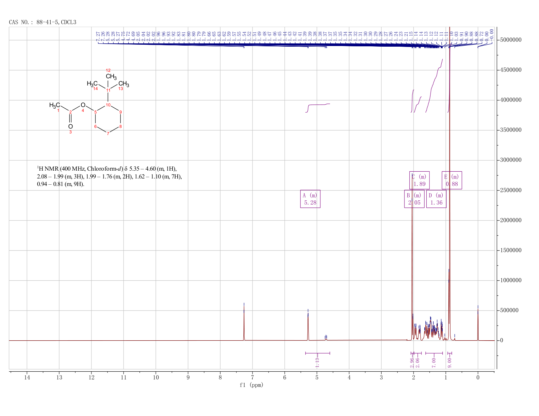Click carbonyl oxygen labeled 3 in structure
This screenshot has width=539, height=416.
[x=71, y=127]
